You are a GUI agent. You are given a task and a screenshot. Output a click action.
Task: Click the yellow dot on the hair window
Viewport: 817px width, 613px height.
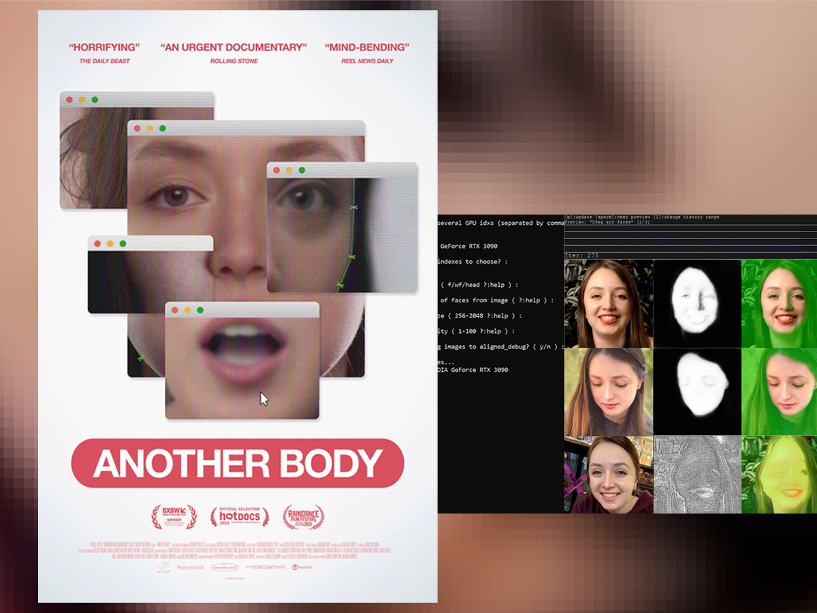(82, 99)
